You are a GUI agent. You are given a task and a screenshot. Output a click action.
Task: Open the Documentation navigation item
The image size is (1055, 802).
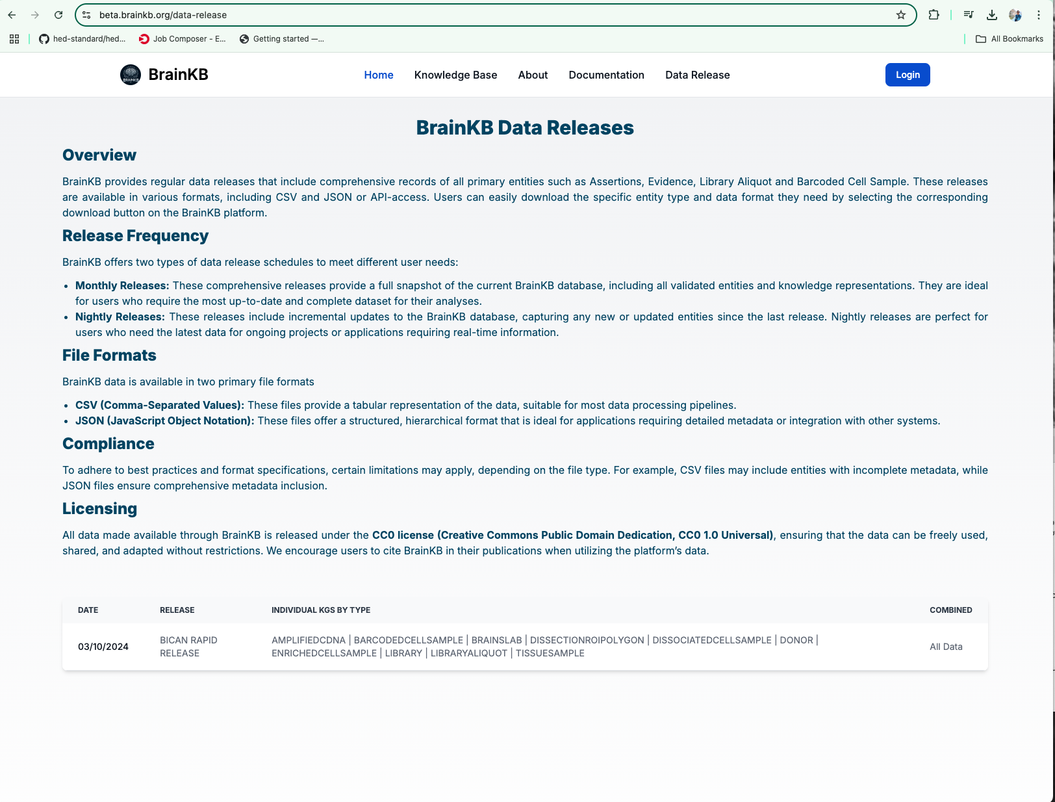pyautogui.click(x=606, y=75)
